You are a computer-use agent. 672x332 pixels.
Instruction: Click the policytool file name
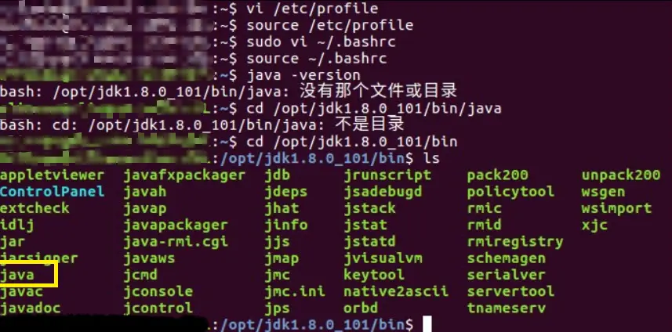pyautogui.click(x=510, y=192)
